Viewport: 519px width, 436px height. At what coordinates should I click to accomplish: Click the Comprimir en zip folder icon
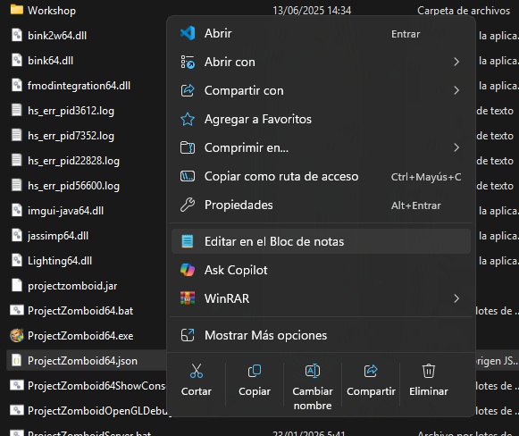click(x=188, y=147)
